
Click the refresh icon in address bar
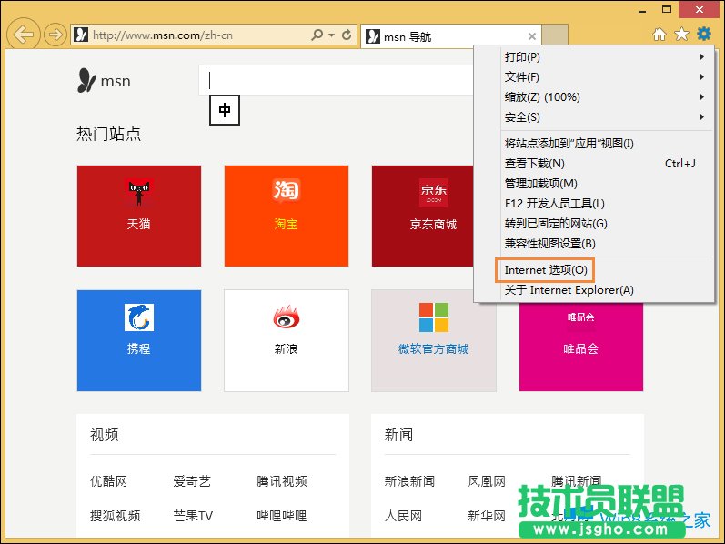[x=347, y=35]
